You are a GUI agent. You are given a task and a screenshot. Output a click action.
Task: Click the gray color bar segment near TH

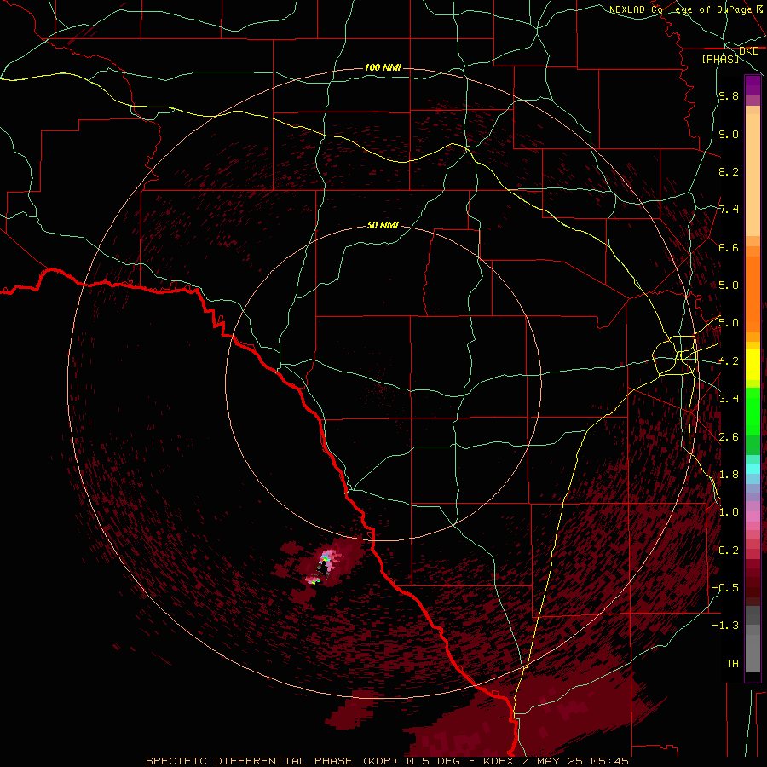753,654
